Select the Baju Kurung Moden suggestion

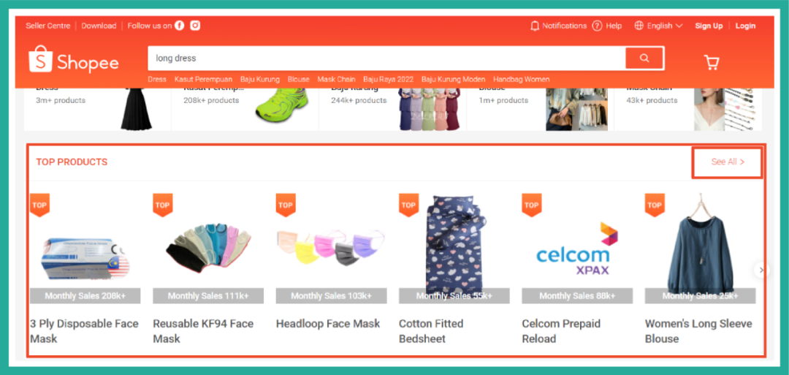coord(454,79)
